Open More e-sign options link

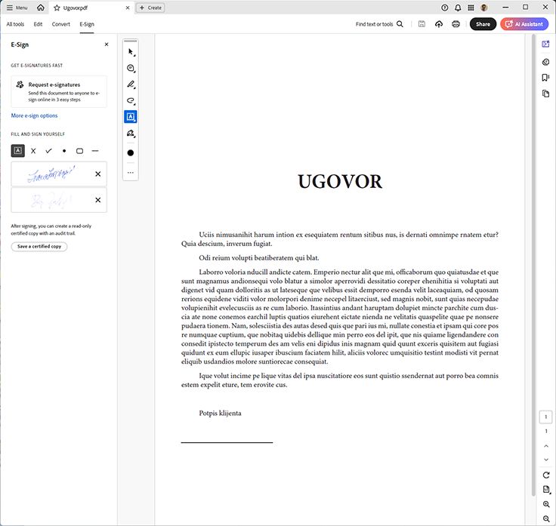(x=34, y=115)
